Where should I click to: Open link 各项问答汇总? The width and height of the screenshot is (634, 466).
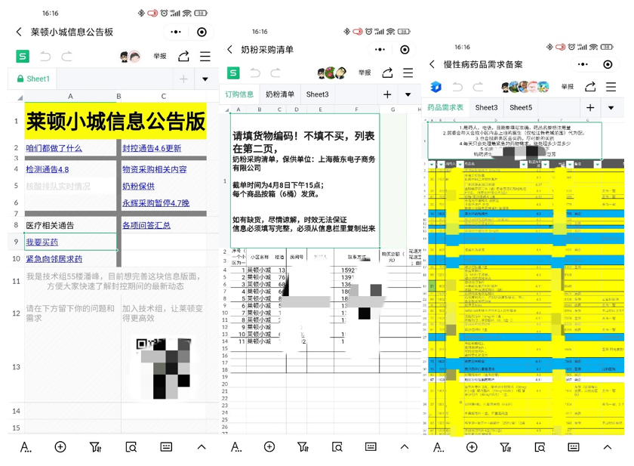146,225
